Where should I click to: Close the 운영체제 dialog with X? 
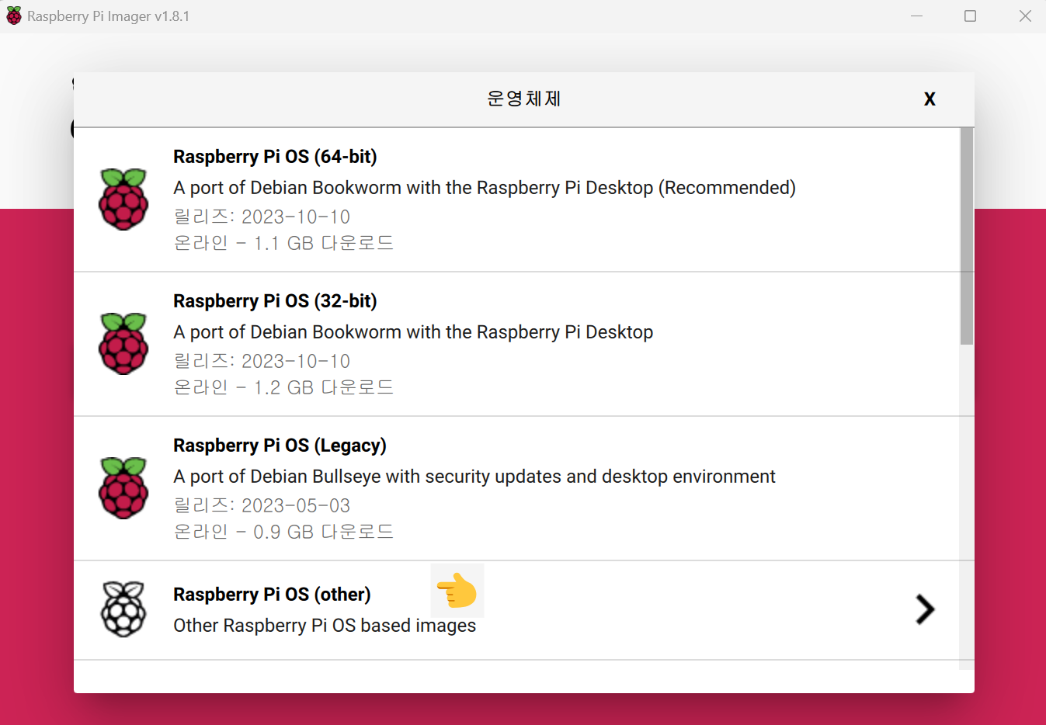[930, 99]
